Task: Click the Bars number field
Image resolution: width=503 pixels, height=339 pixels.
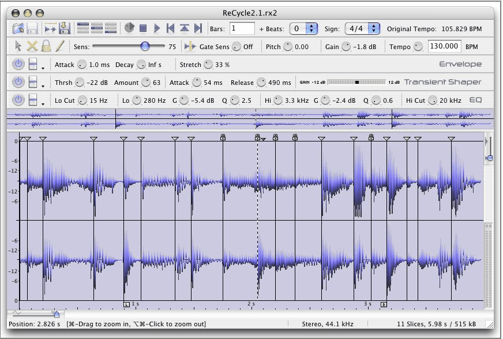Action: pyautogui.click(x=242, y=28)
